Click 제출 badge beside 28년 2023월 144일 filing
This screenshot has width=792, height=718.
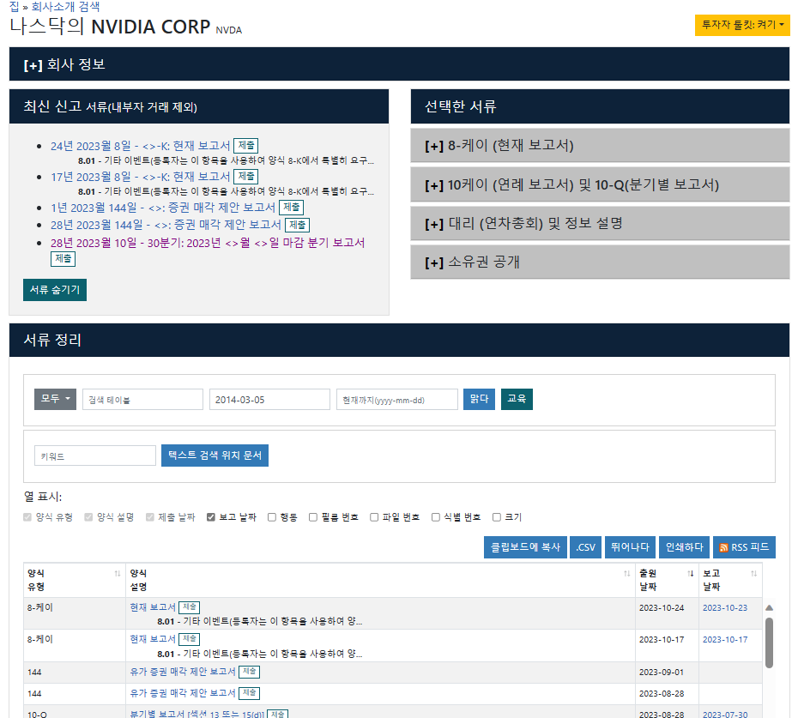click(x=297, y=225)
